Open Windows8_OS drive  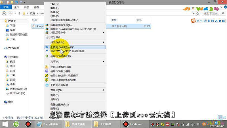(18, 89)
